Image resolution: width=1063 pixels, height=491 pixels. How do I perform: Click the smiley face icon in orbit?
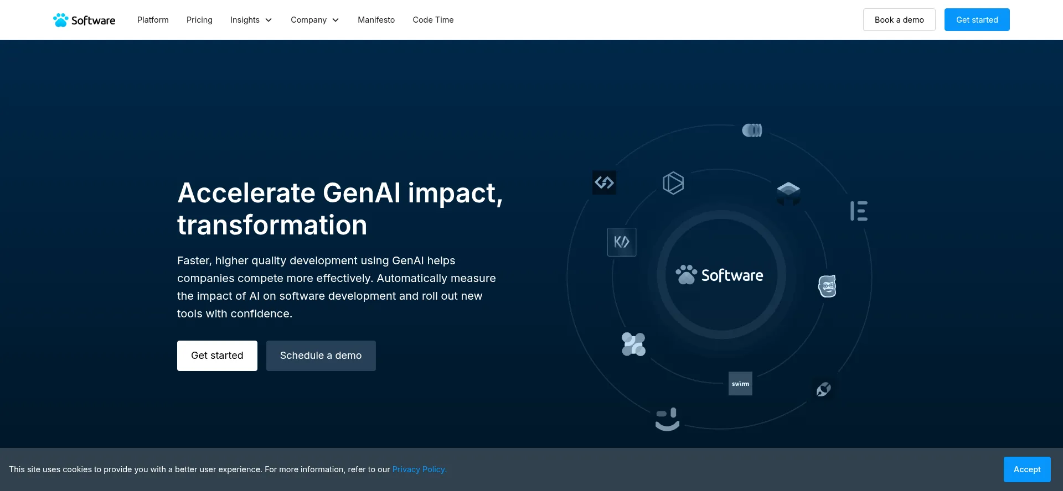(x=667, y=419)
